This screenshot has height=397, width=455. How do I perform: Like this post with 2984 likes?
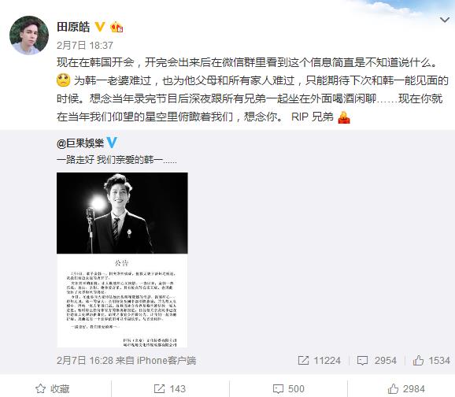[406, 388]
